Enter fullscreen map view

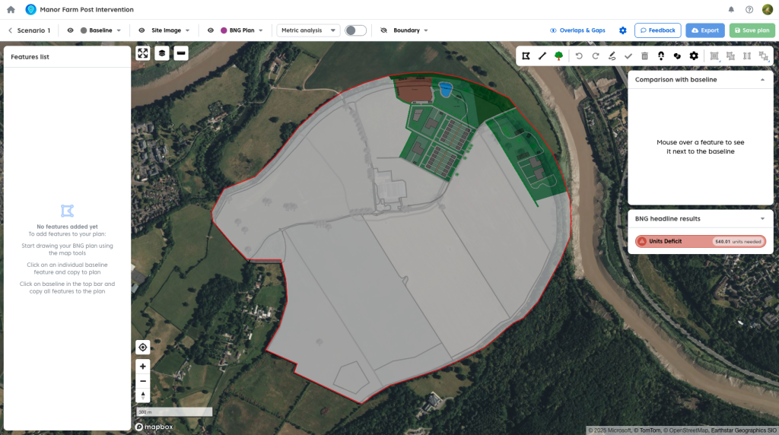point(143,52)
